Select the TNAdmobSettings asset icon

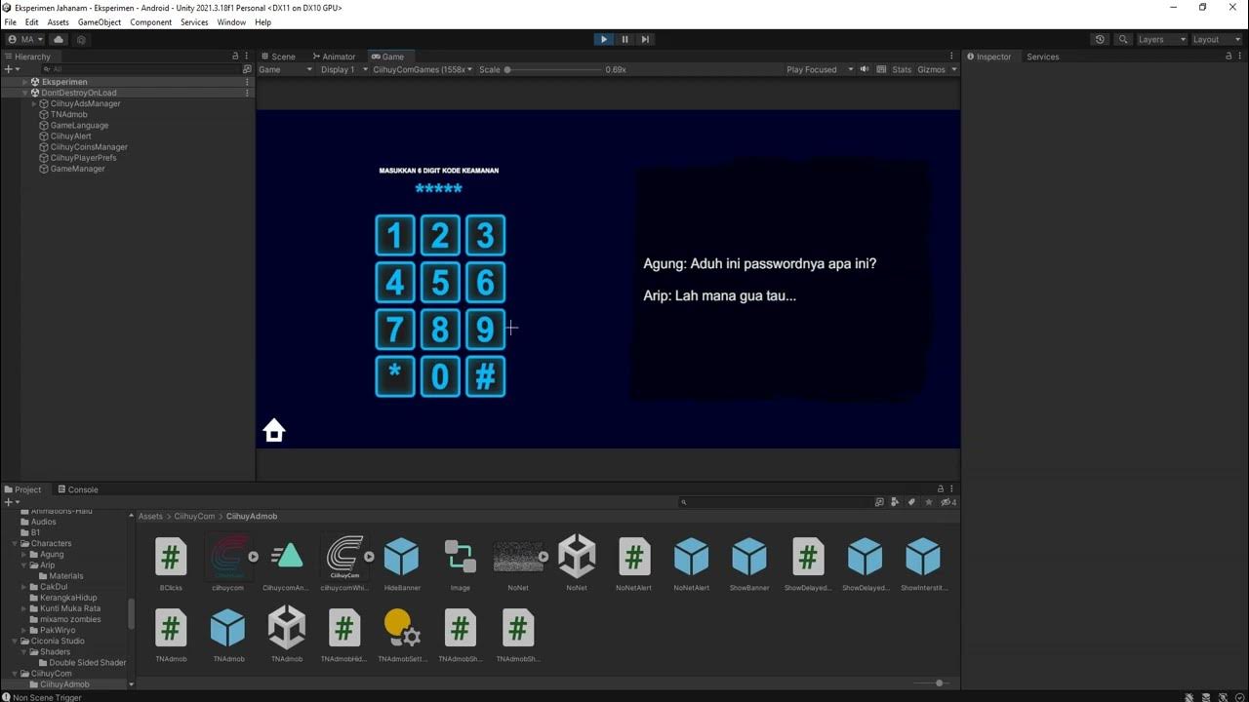tap(401, 628)
